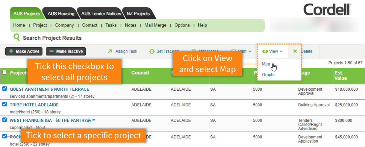Click Development Application stage cell
This screenshot has height=147, width=365.
click(x=310, y=139)
